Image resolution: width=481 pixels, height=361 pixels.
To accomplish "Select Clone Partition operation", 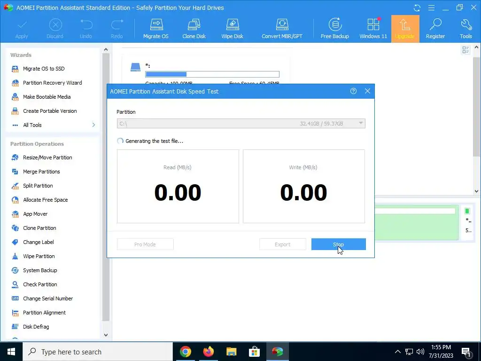I will click(39, 228).
